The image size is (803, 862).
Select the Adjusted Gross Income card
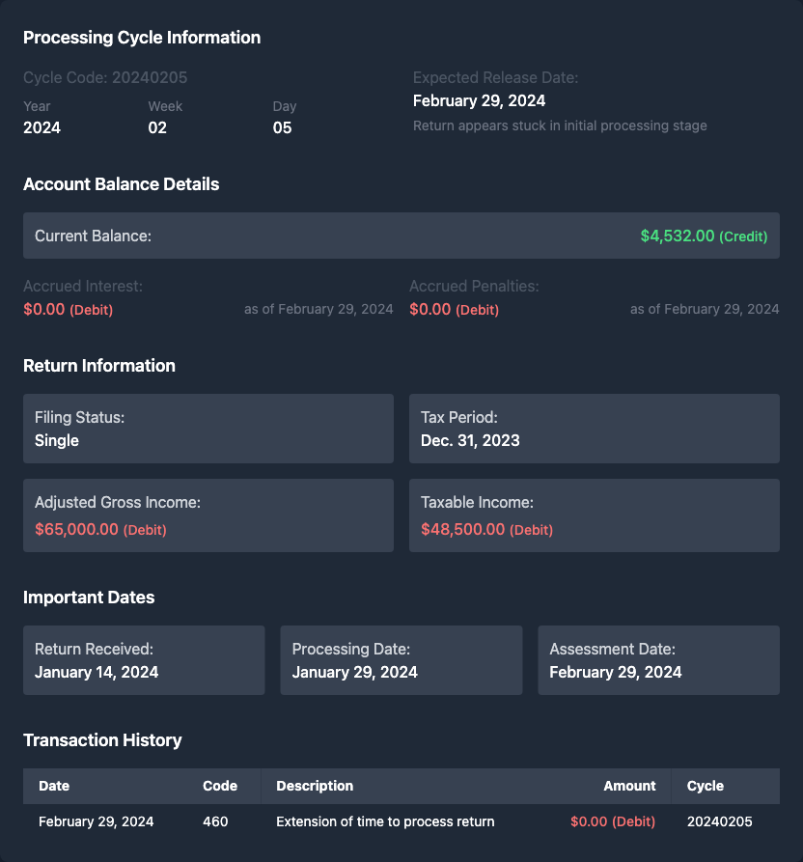coord(208,515)
